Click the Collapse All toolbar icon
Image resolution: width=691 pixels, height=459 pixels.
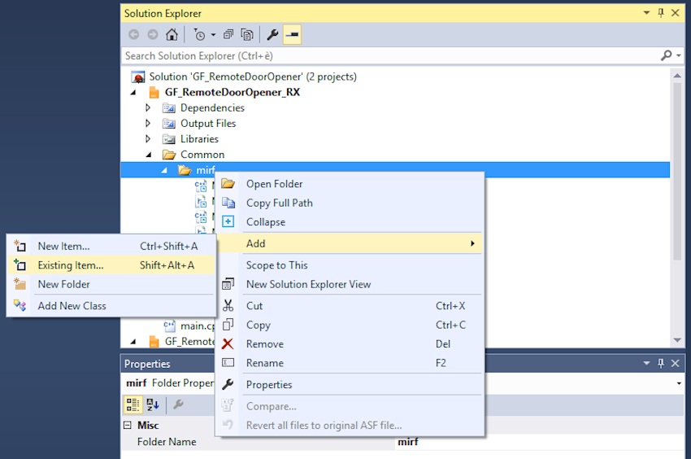(228, 34)
